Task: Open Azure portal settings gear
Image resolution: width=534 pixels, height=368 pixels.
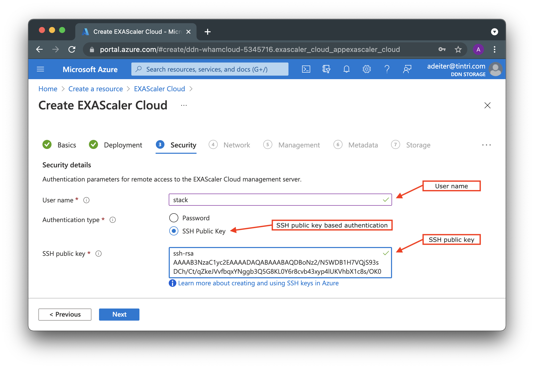Action: click(367, 69)
